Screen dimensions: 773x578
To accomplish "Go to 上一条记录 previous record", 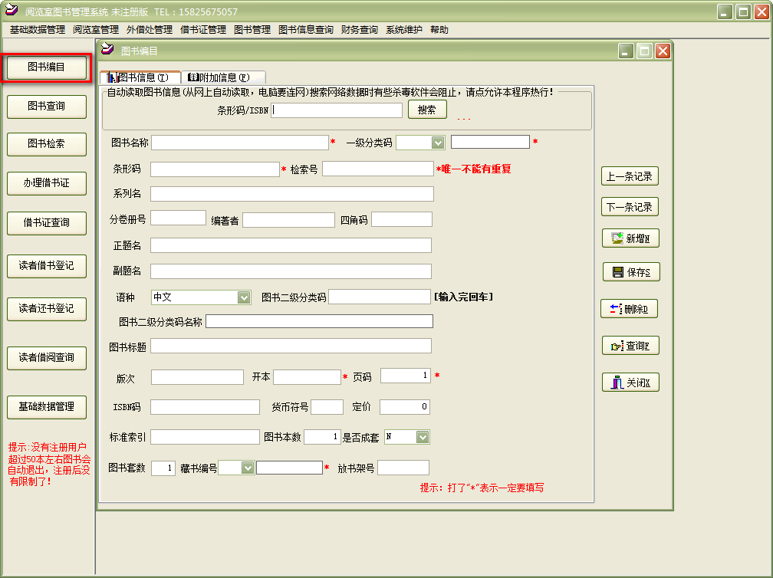I will (x=630, y=176).
